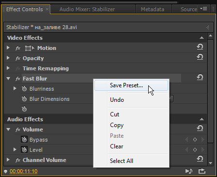Select Copy in the context menu

(x=131, y=125)
